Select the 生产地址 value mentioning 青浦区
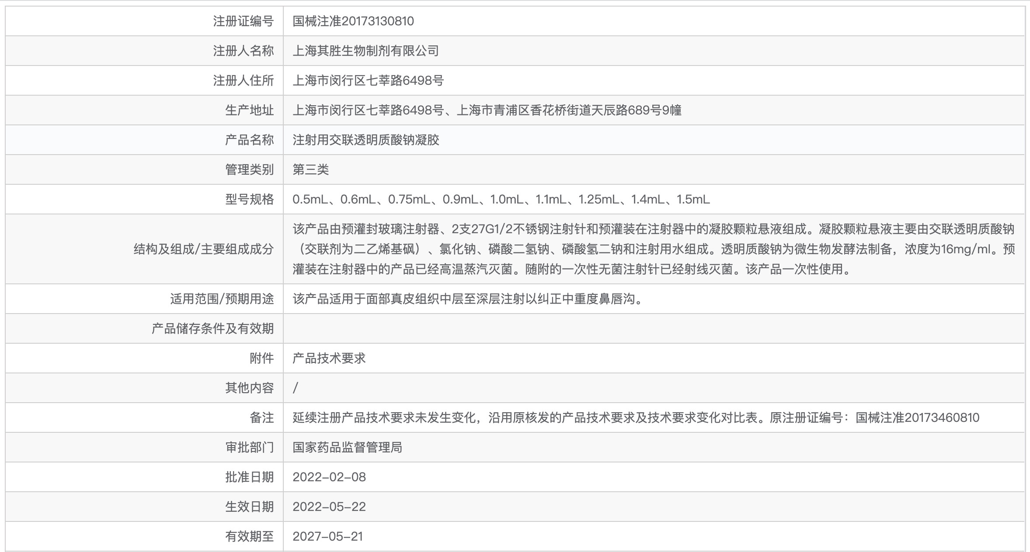This screenshot has height=552, width=1030. [487, 110]
